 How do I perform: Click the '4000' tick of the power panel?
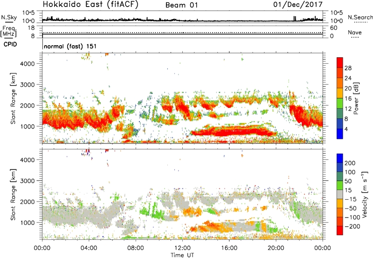tap(28, 64)
